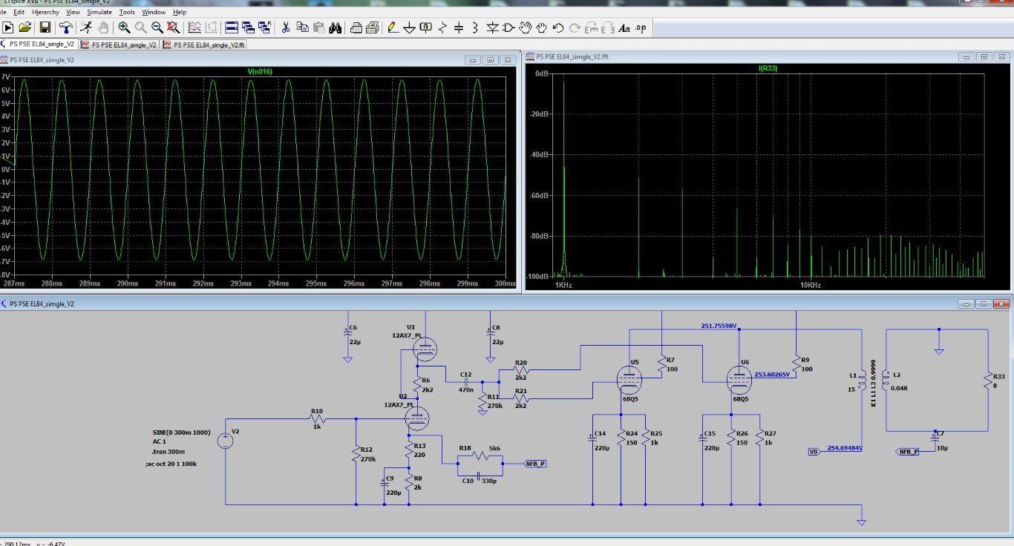
Task: Halt simulation with hand stop icon
Action: (102, 27)
